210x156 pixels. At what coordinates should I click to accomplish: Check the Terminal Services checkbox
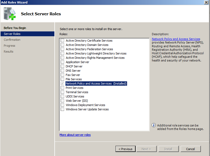coord(62,92)
